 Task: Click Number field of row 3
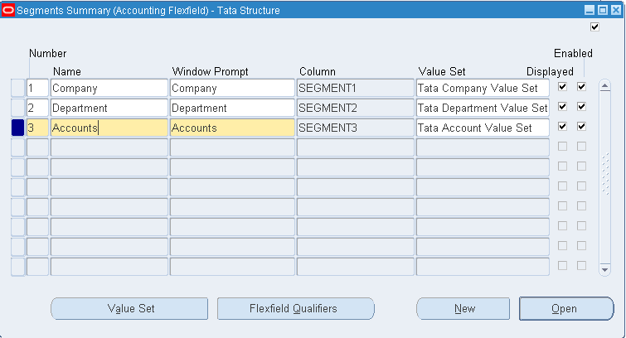pyautogui.click(x=37, y=128)
